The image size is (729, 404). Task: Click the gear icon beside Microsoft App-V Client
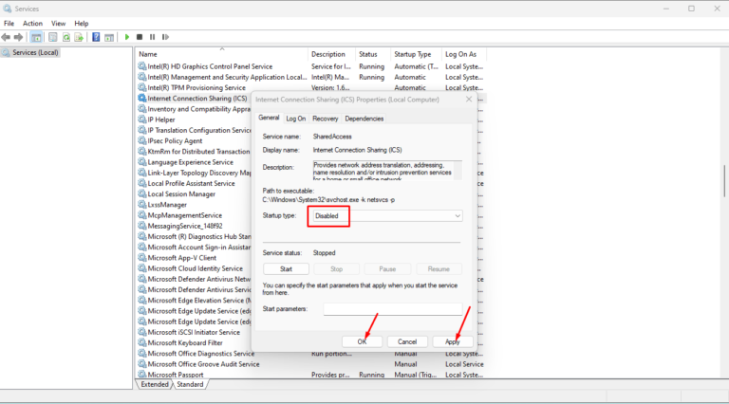[141, 258]
